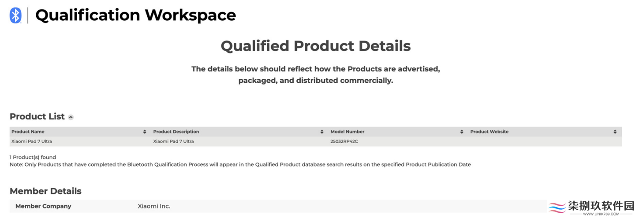Viewport: 635px width, 219px height.
Task: Click the Member Company label
Action: click(43, 206)
